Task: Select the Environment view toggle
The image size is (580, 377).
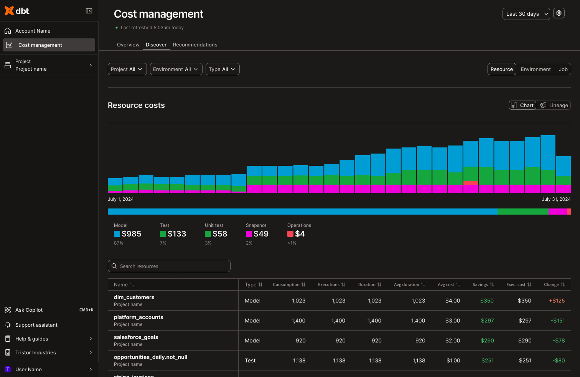Action: 536,69
